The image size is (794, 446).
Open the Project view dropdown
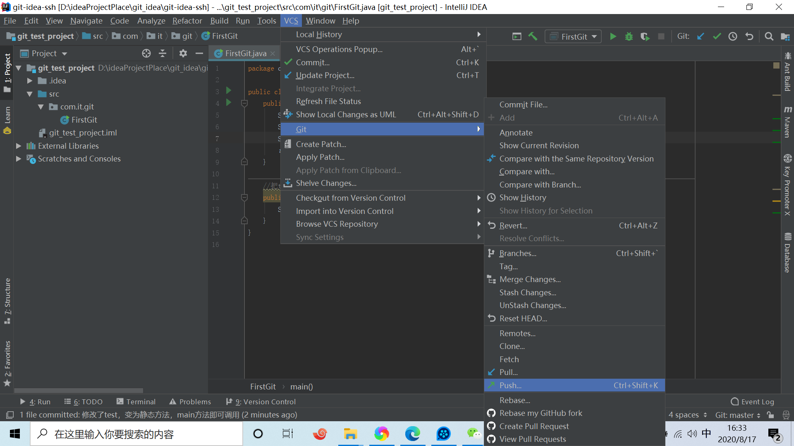click(44, 53)
